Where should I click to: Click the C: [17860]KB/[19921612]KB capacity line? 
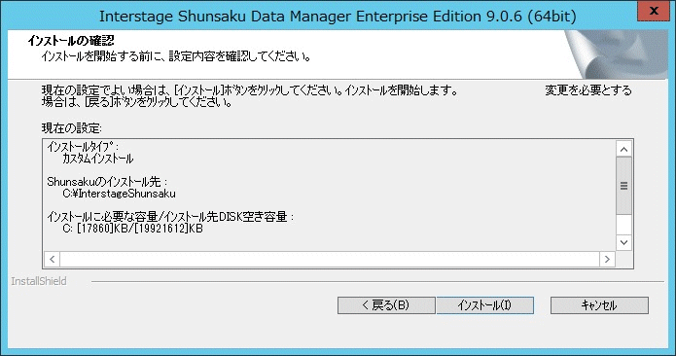(x=133, y=229)
